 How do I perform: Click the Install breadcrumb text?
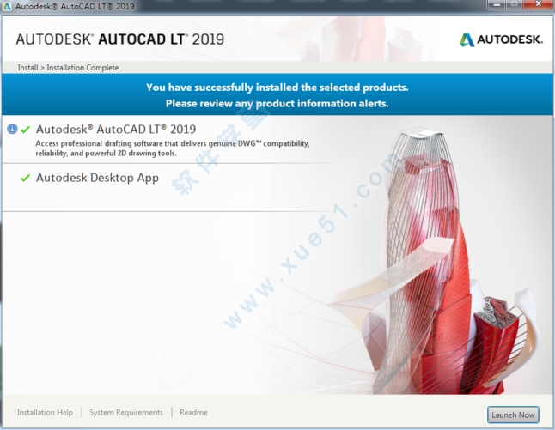27,68
